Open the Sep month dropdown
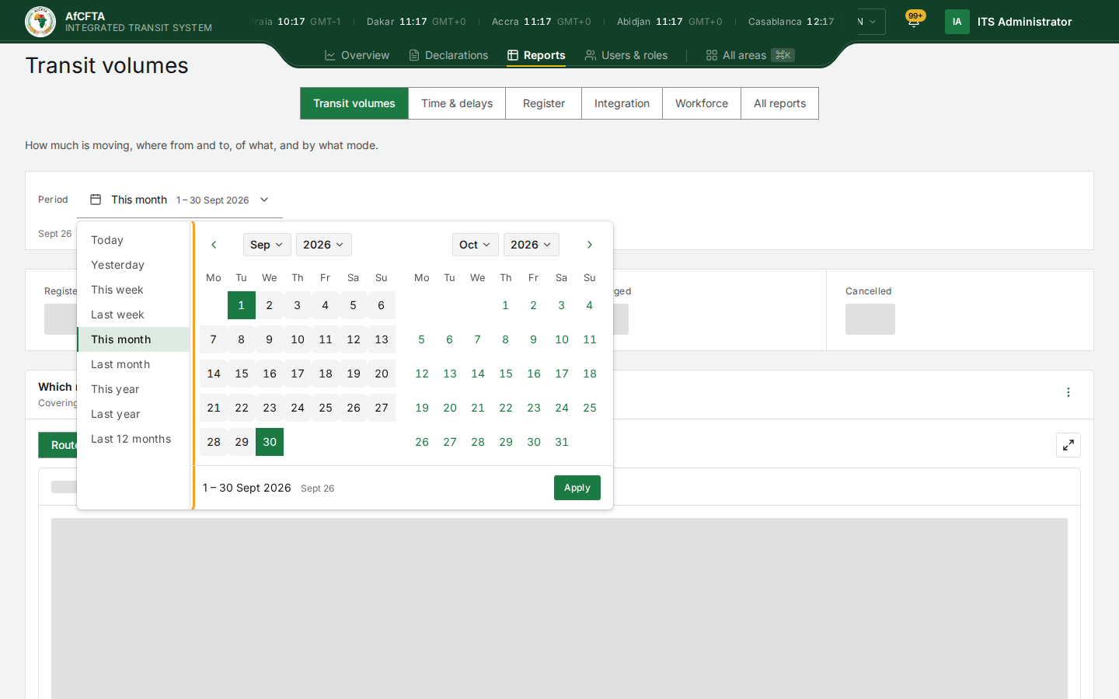The height and width of the screenshot is (699, 1119). coord(267,245)
